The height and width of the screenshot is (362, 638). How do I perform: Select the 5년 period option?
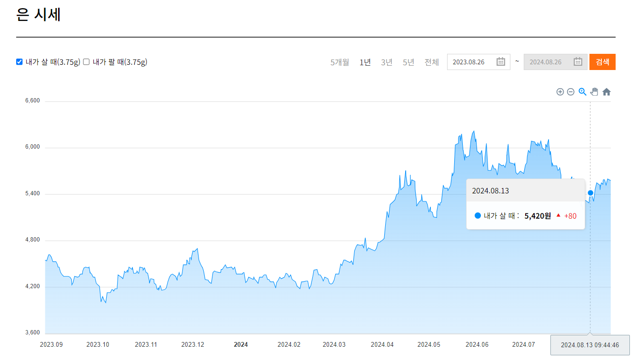click(409, 62)
